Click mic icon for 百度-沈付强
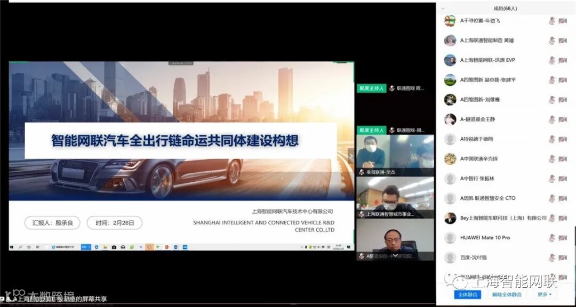Screen dimensions: 576x307 pos(552,258)
